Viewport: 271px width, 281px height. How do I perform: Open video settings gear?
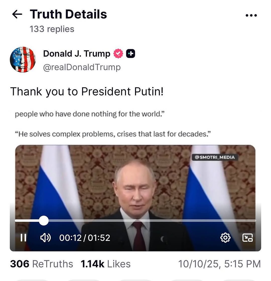(225, 238)
